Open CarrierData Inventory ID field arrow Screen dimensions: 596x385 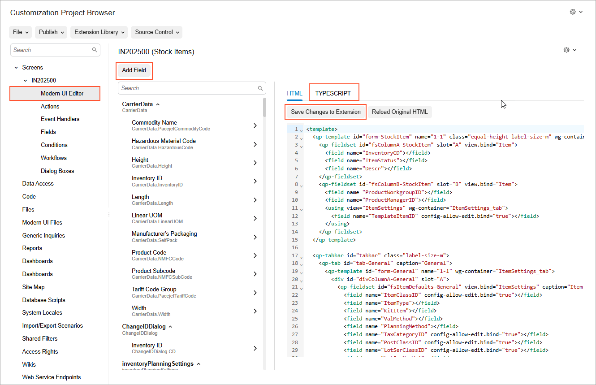[255, 181]
